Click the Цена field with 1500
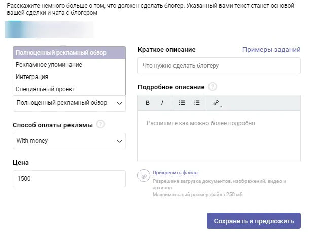 (x=69, y=179)
